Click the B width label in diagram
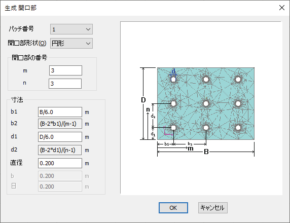The width and height of the screenshot is (290, 223). (206, 152)
